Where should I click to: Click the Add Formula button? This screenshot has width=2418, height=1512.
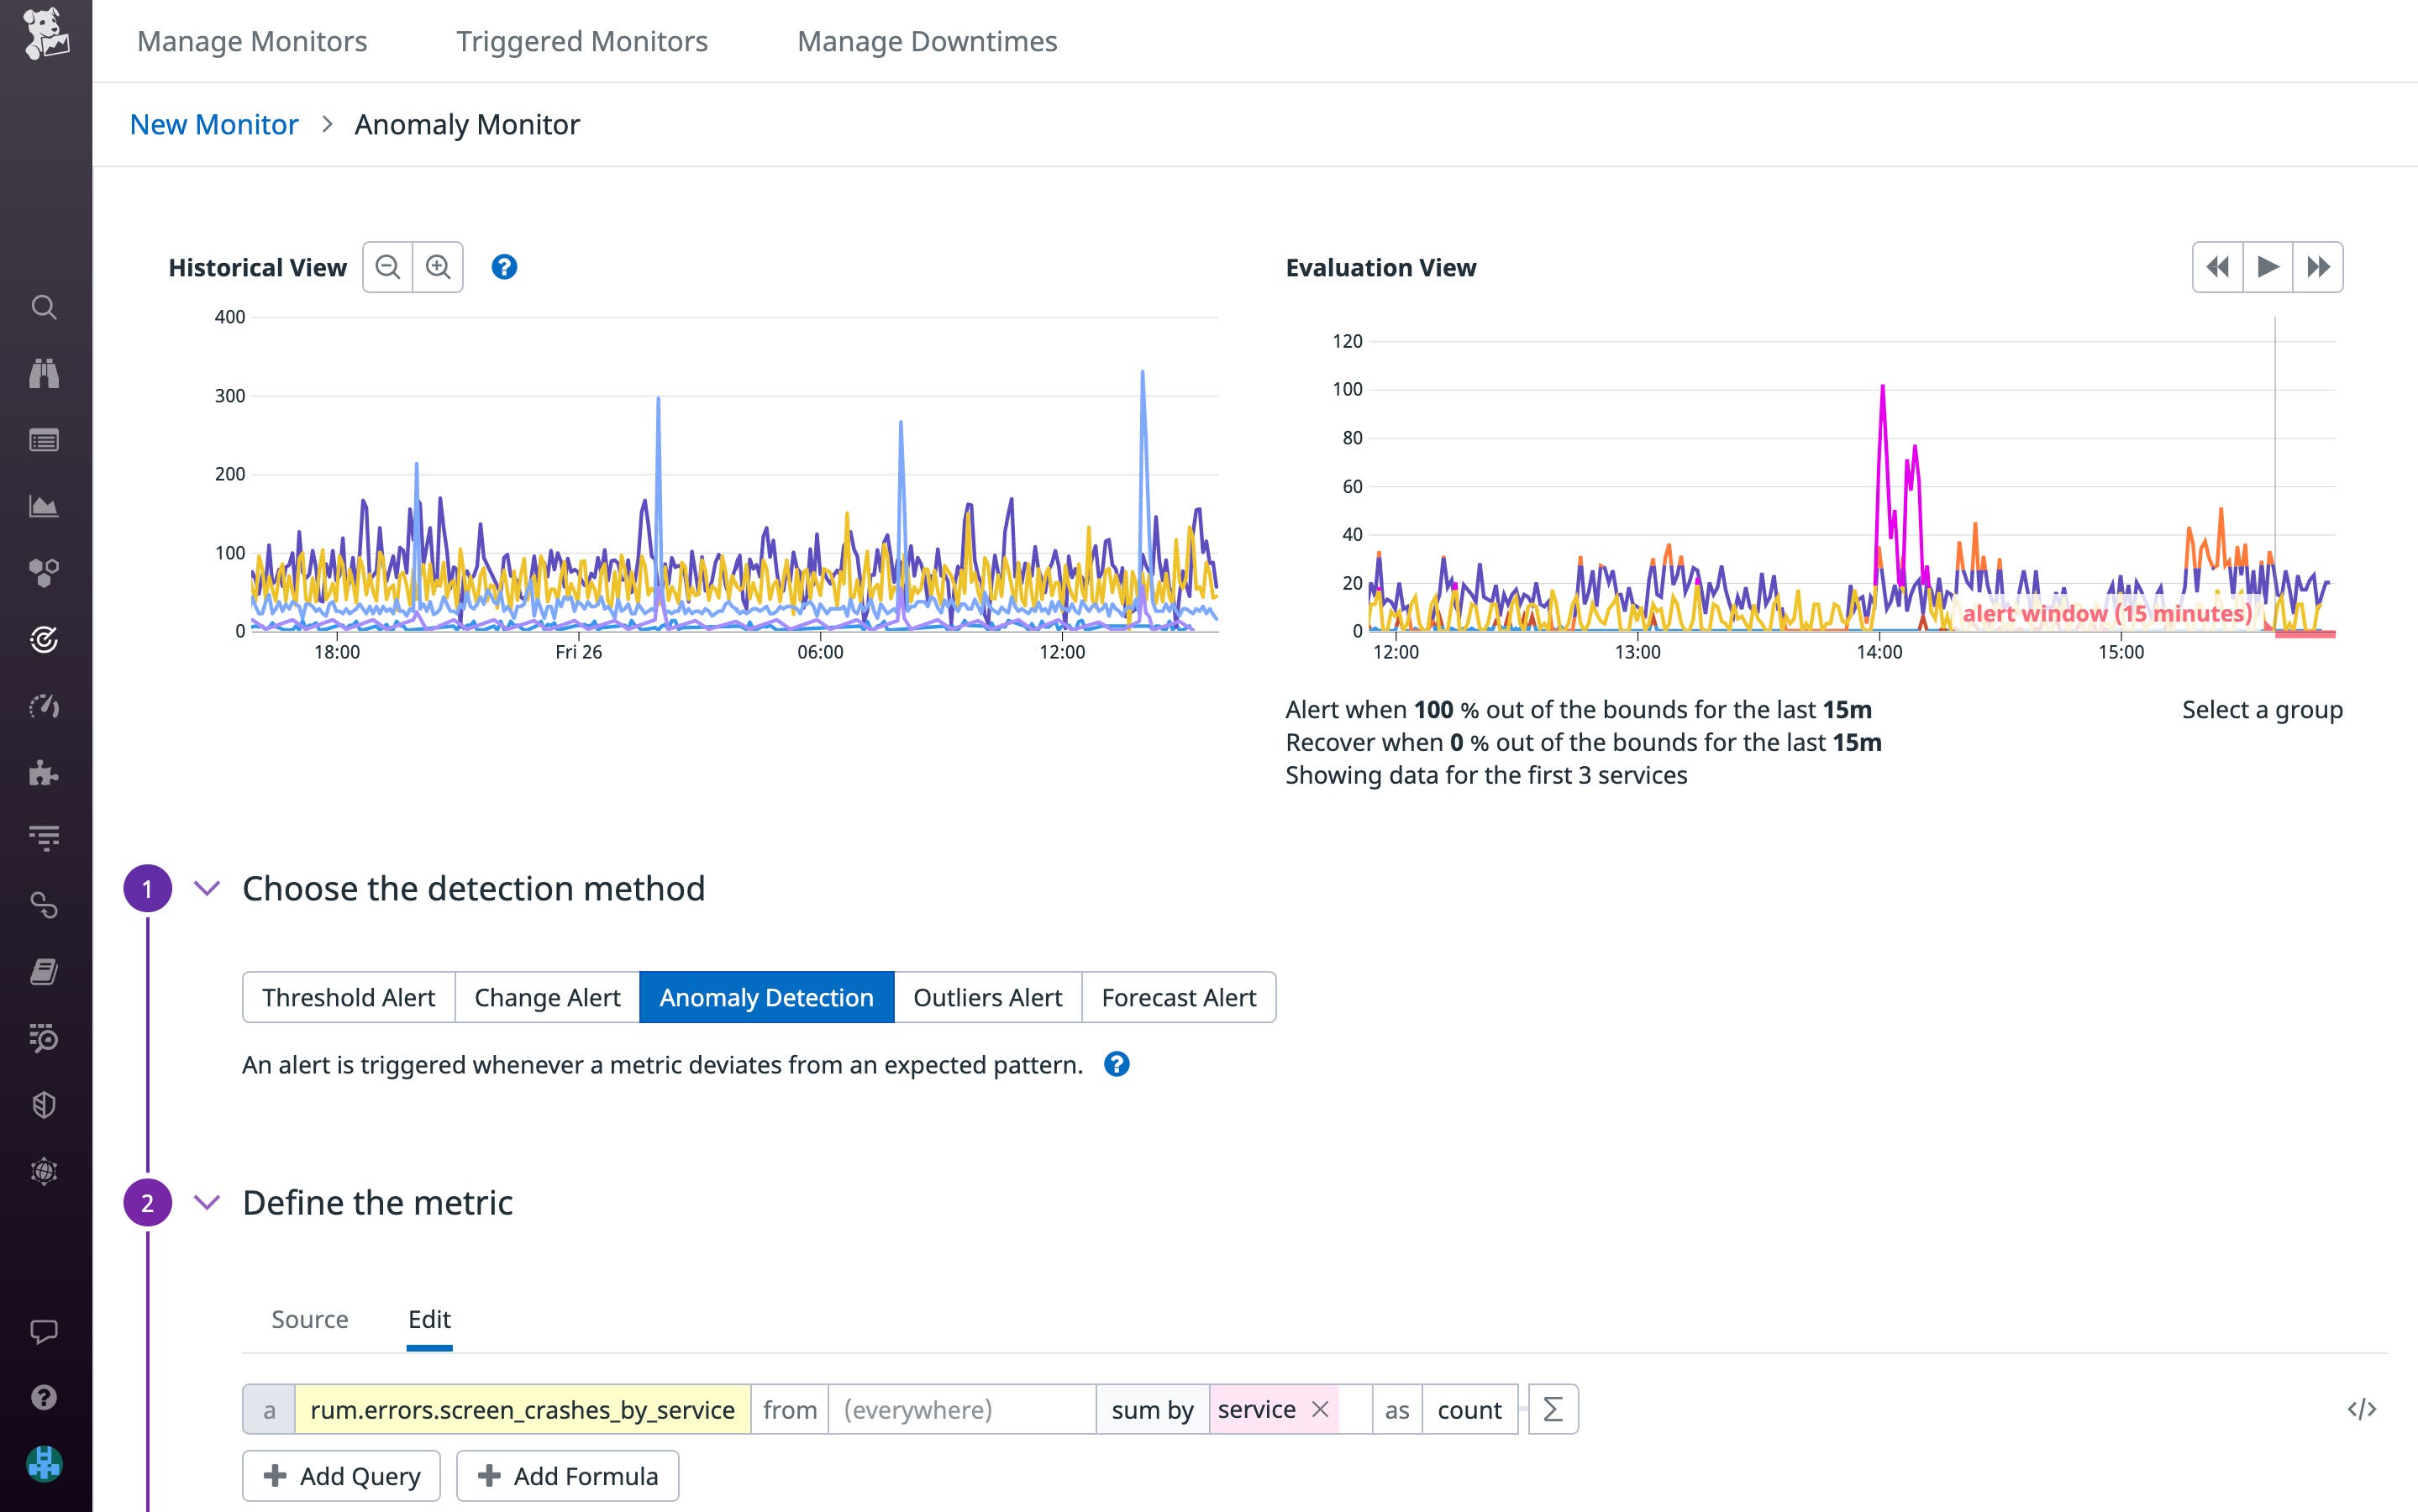566,1475
